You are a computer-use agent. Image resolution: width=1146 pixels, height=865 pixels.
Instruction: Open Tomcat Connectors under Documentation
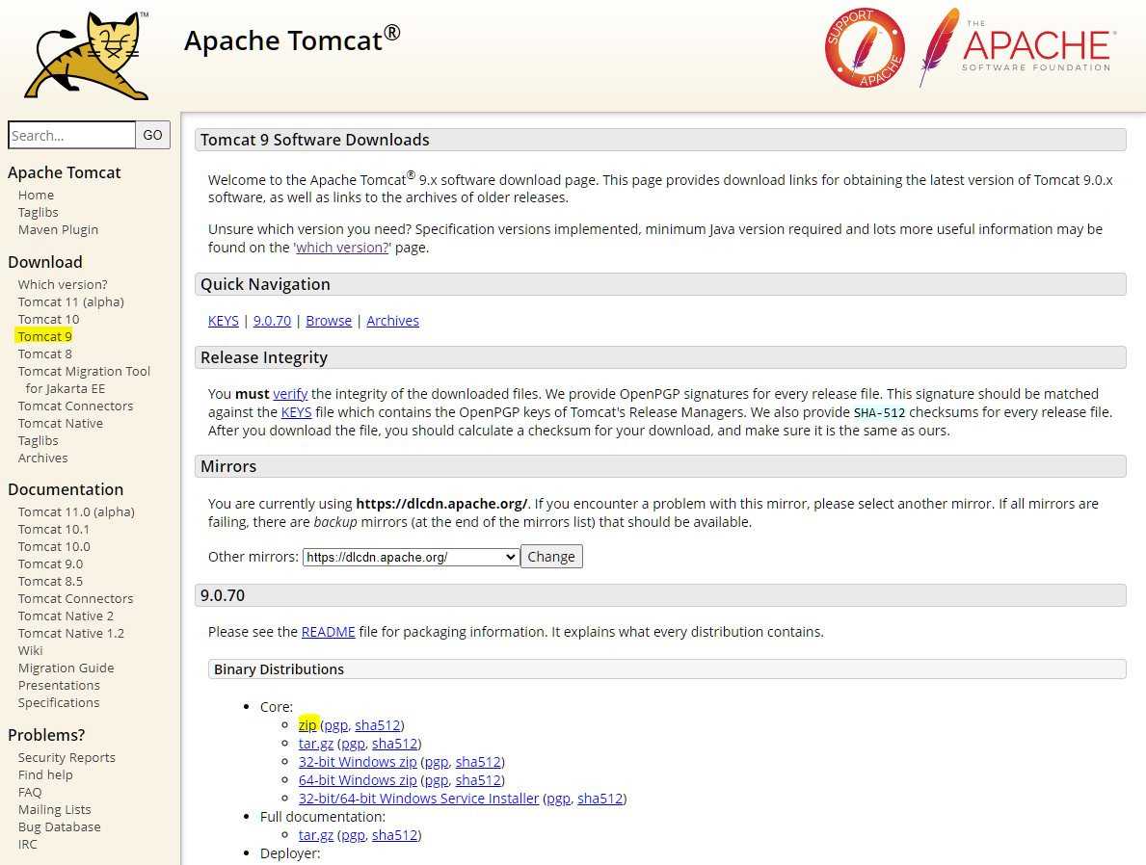(x=75, y=598)
